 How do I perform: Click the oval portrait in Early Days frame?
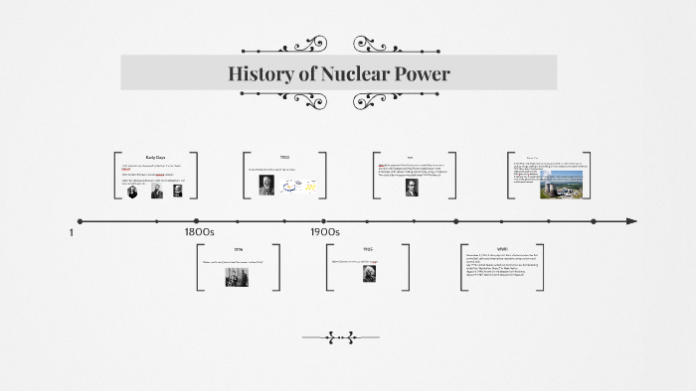pos(132,192)
